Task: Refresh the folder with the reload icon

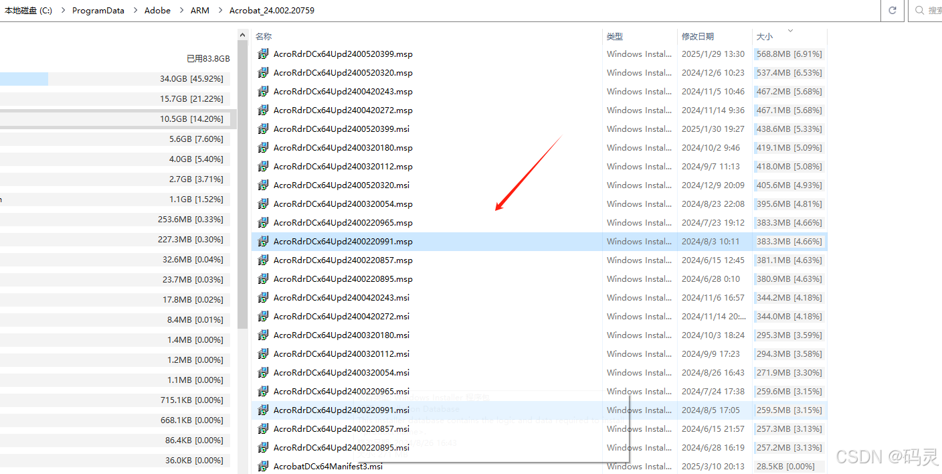Action: (x=892, y=11)
